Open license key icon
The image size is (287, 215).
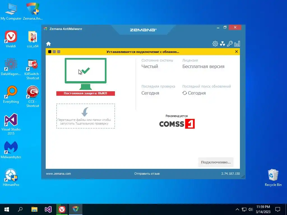pos(230,44)
